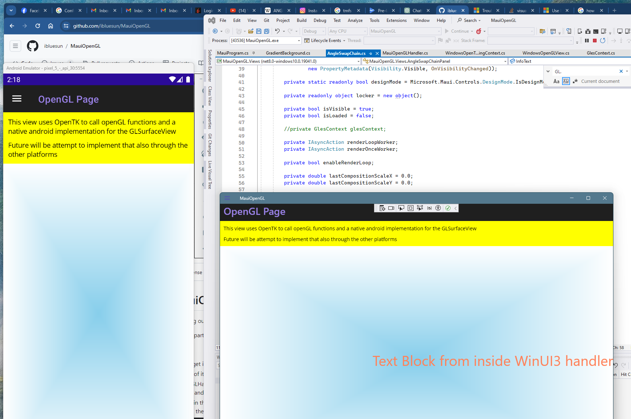Open the emulator app's hamburger menu
631x419 pixels.
tap(17, 99)
